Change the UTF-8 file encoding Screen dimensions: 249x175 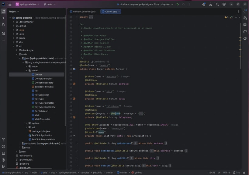tap(227, 173)
